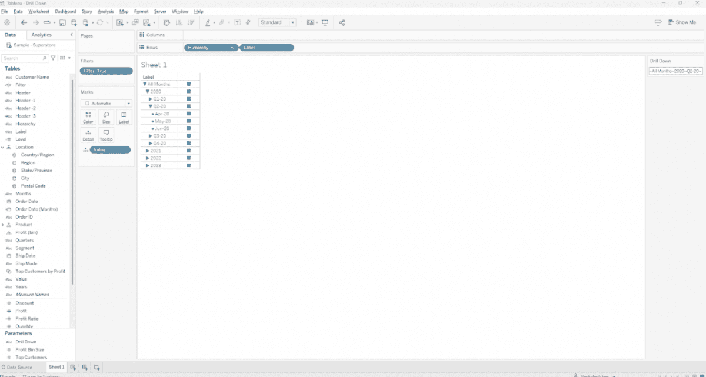Click the Tooltip marks button
Image resolution: width=706 pixels, height=377 pixels.
(x=106, y=135)
